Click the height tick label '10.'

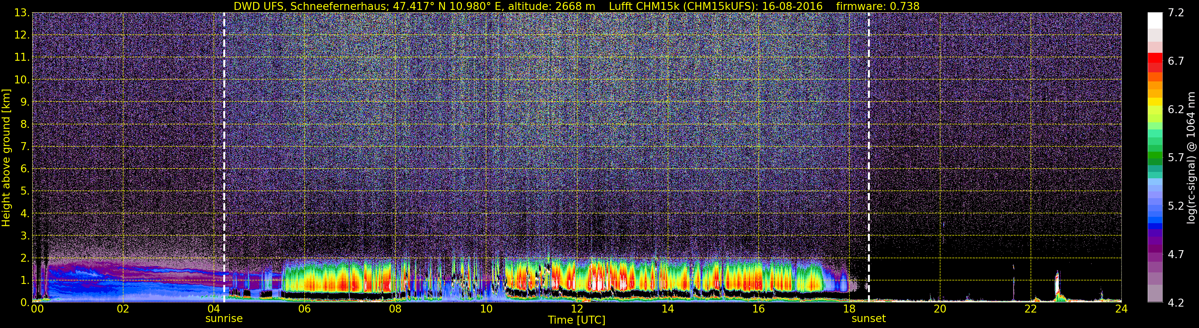(22, 79)
